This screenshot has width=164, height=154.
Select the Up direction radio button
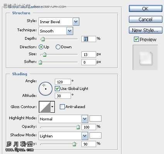41,47
